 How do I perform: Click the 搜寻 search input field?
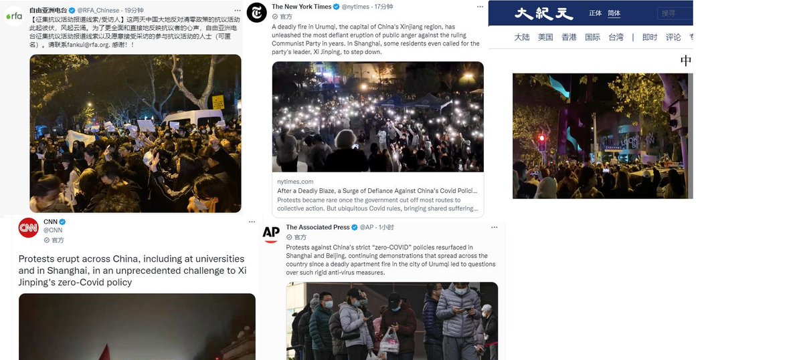(673, 13)
